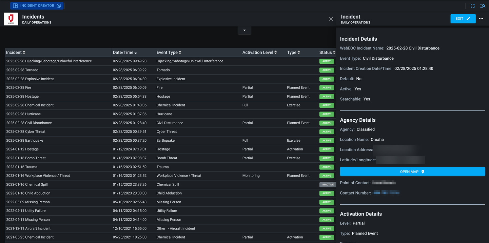Expand the filter panel with the center caret
The image size is (489, 243).
click(244, 30)
